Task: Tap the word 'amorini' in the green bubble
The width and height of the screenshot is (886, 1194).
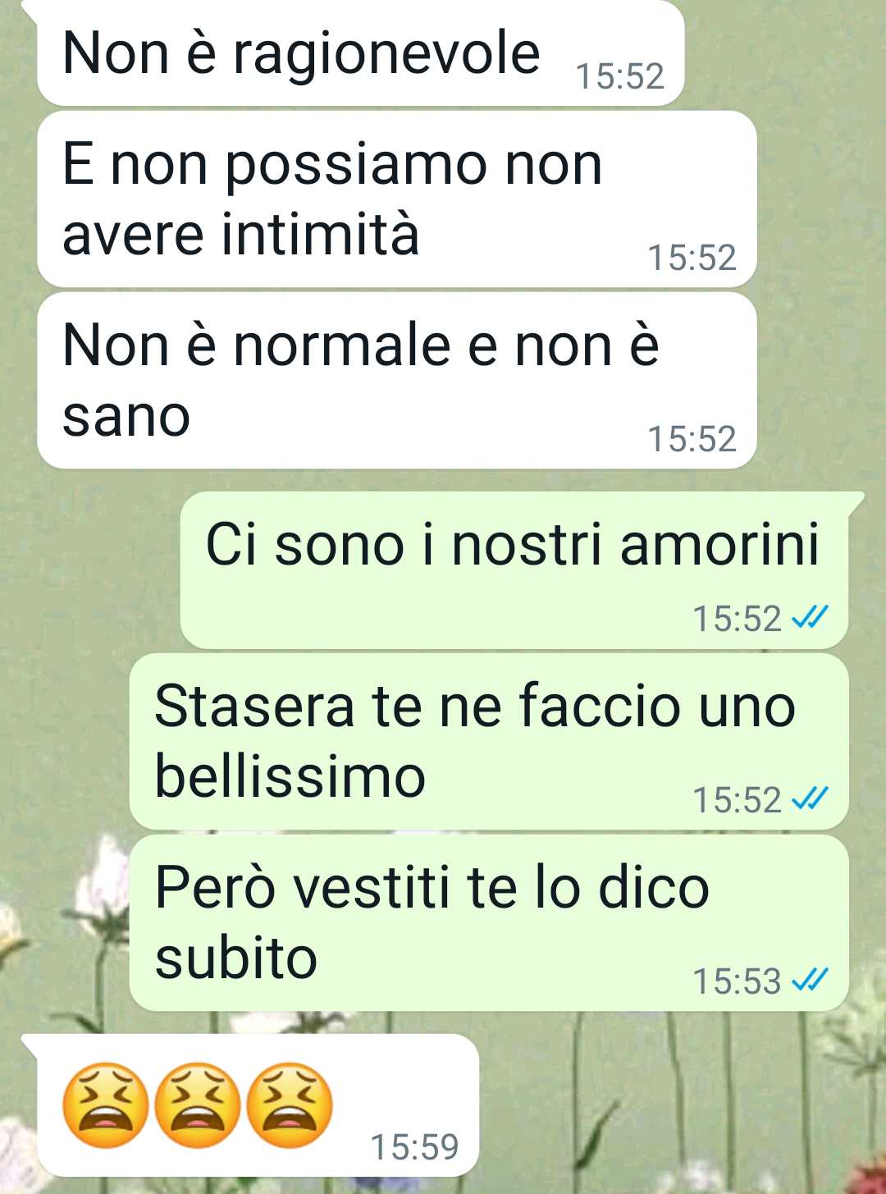Action: coord(719,544)
